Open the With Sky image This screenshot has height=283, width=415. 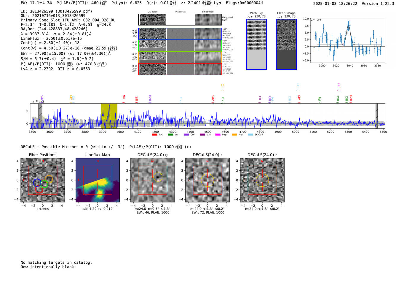point(256,44)
